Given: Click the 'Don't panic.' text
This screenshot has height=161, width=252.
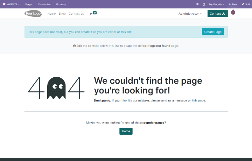Looking at the screenshot, I should tap(102, 100).
